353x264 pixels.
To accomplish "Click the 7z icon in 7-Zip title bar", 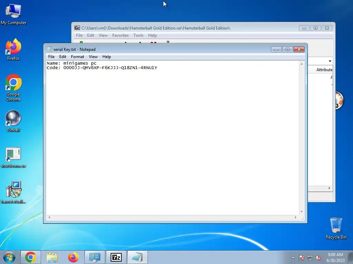I will pyautogui.click(x=77, y=28).
